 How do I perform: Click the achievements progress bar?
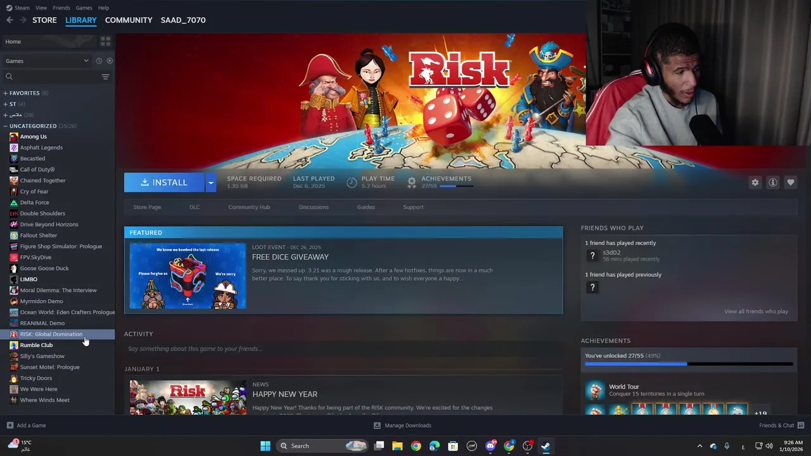(x=689, y=364)
